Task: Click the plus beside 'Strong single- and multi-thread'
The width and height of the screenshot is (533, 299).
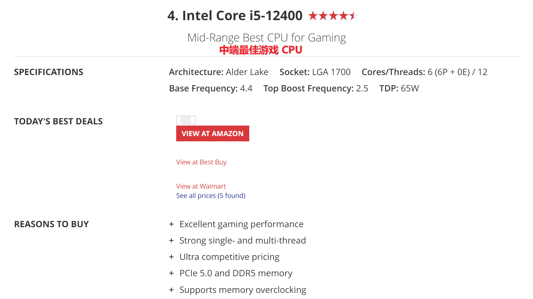Action: [x=172, y=241]
